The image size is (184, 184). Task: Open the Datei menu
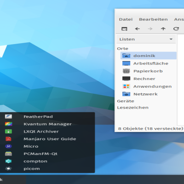(126, 19)
